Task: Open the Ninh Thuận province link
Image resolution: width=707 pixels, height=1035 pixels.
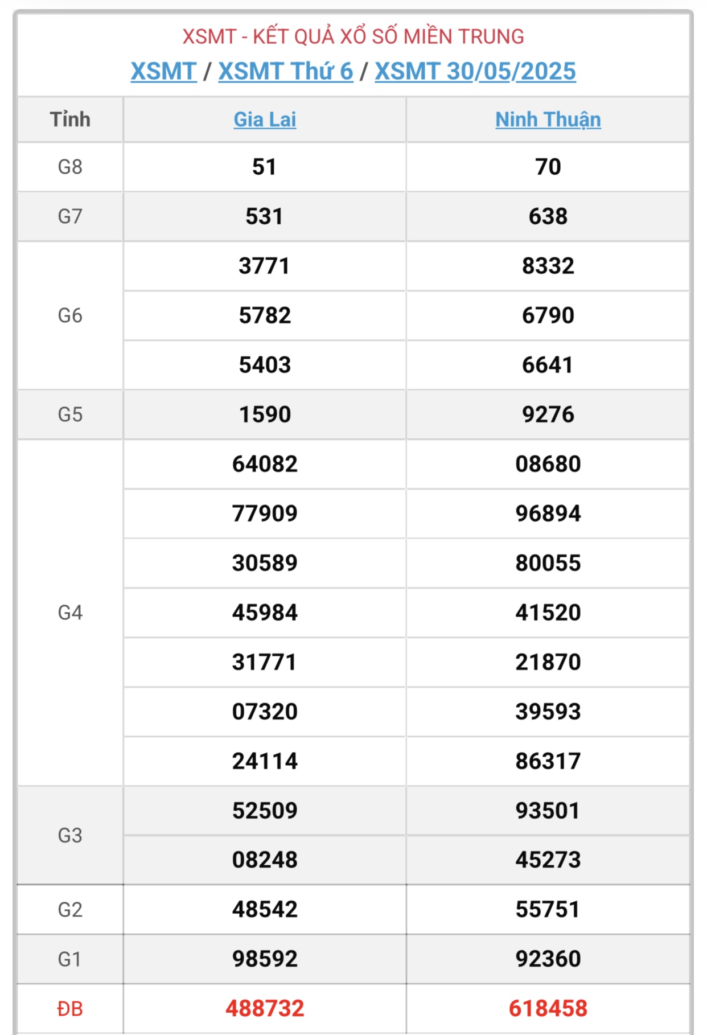Action: 548,120
